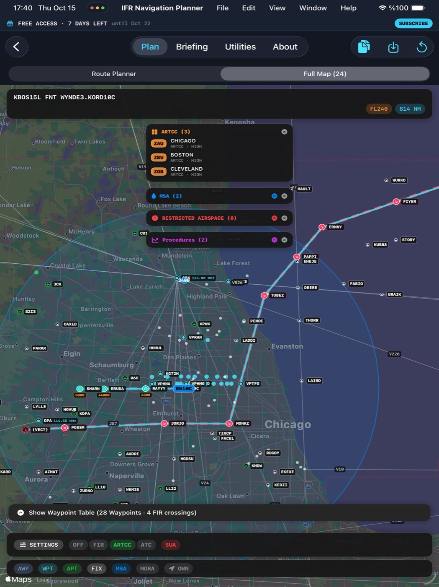This screenshot has height=587, width=439.
Task: Toggle the ATC overlay
Action: [146, 545]
